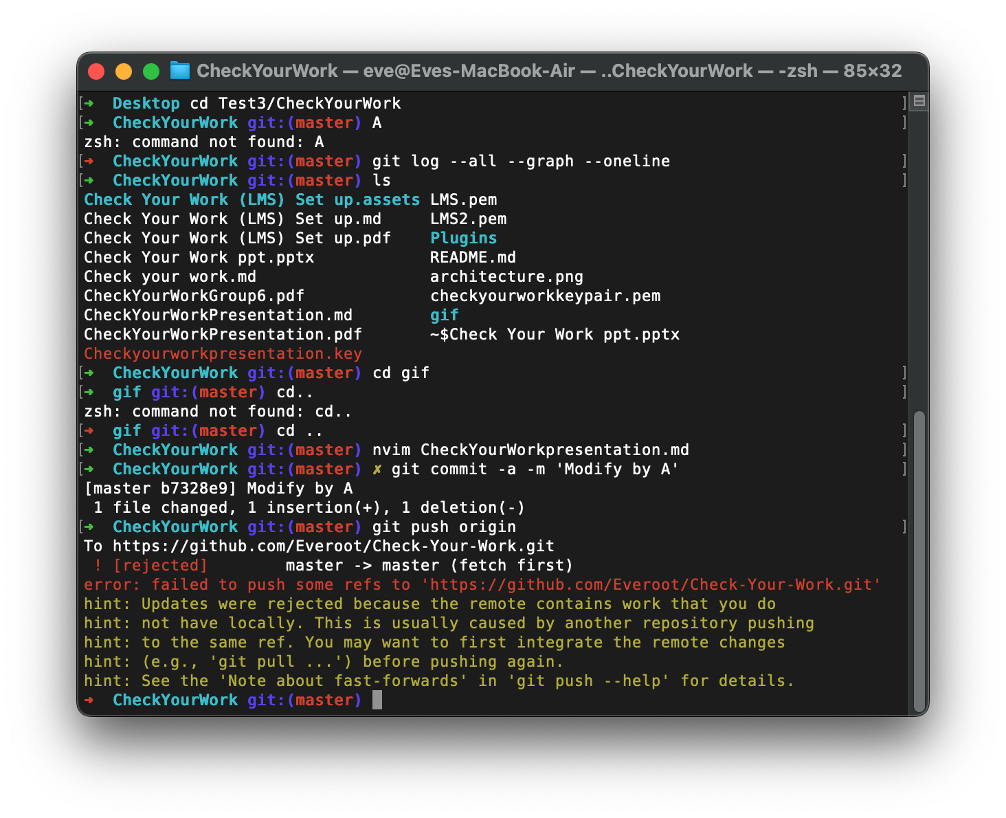Click the red close window button

tap(96, 71)
